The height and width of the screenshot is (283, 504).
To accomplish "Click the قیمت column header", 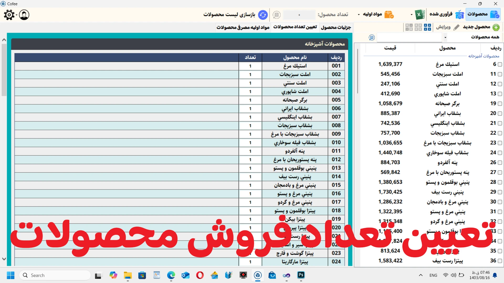I will click(390, 48).
